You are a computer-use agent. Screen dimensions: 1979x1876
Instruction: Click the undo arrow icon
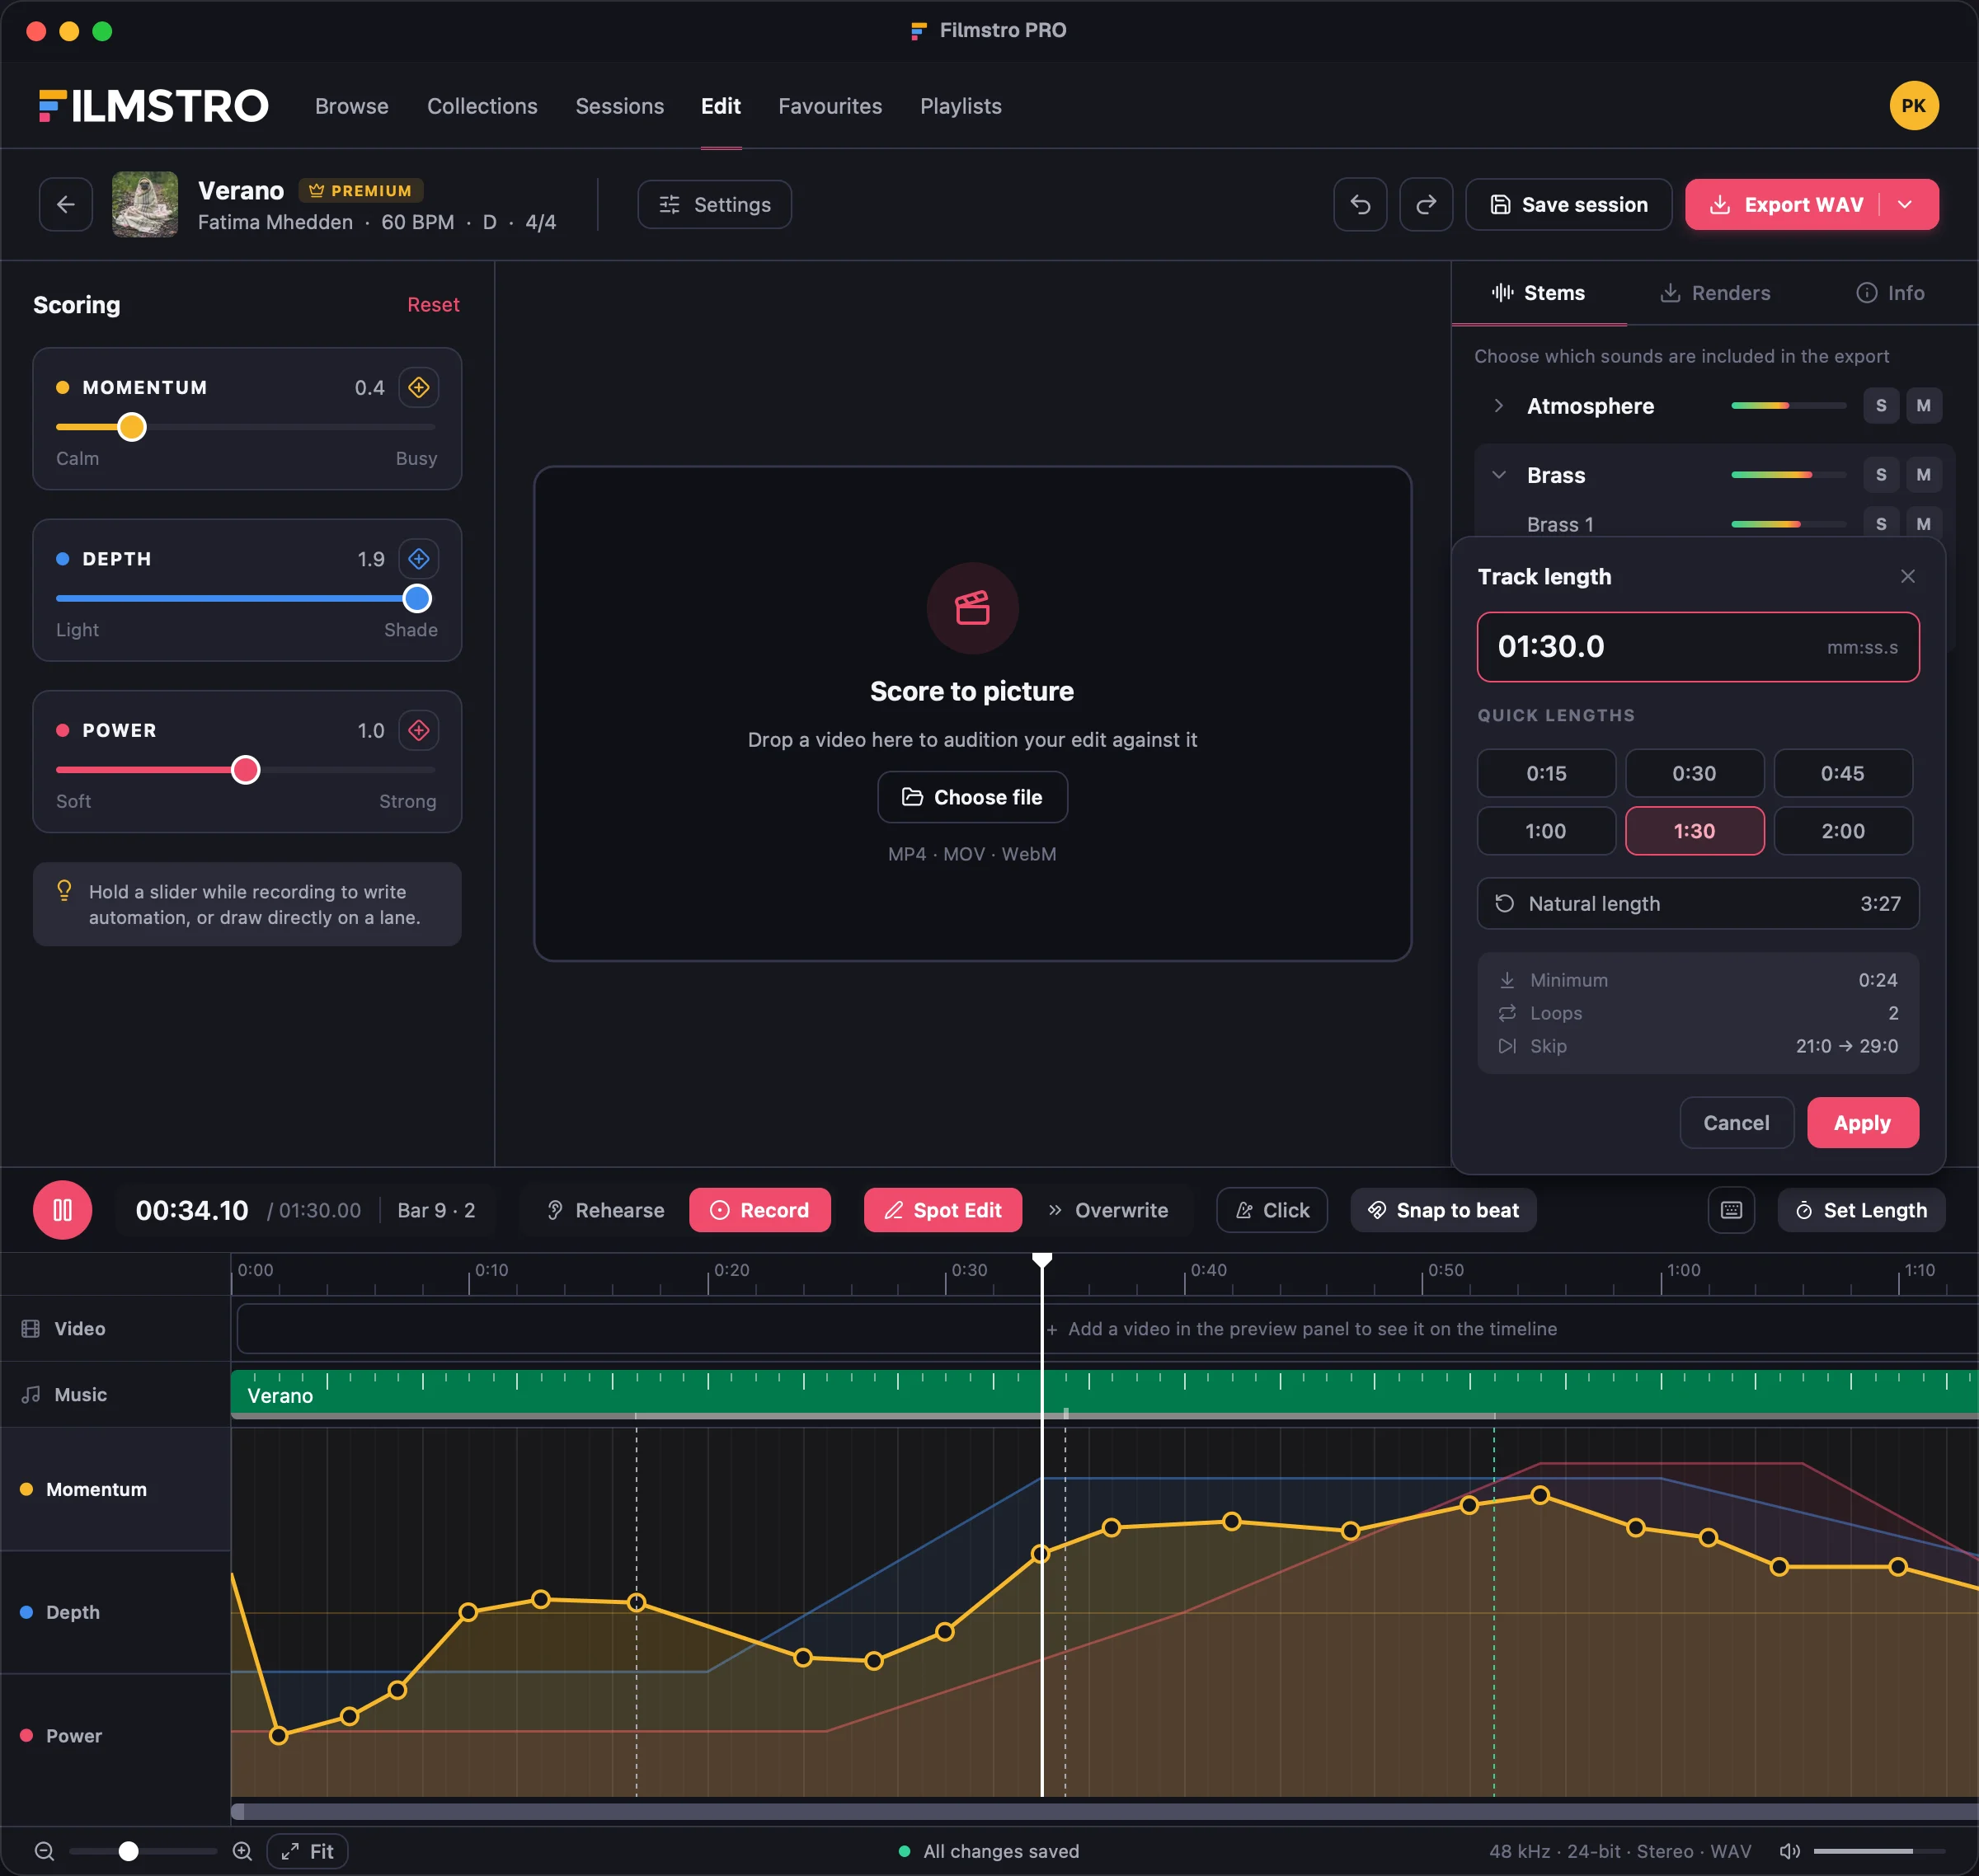[1360, 205]
